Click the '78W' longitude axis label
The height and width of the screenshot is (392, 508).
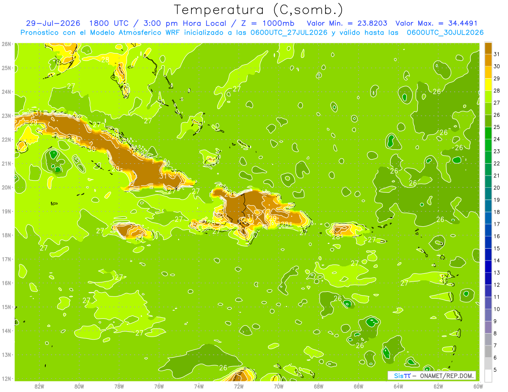[x=119, y=386]
